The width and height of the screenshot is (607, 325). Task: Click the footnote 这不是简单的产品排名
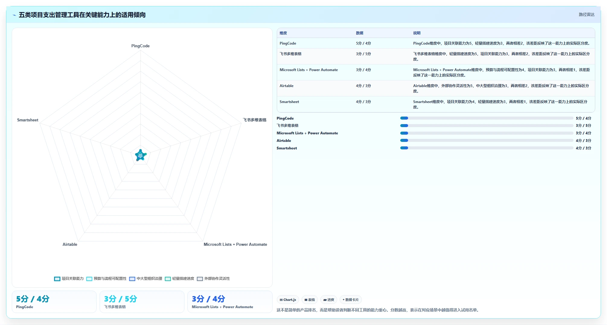[378, 310]
